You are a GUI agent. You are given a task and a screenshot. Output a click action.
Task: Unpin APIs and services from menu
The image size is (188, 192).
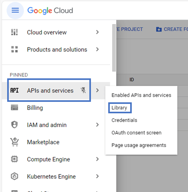click(83, 90)
